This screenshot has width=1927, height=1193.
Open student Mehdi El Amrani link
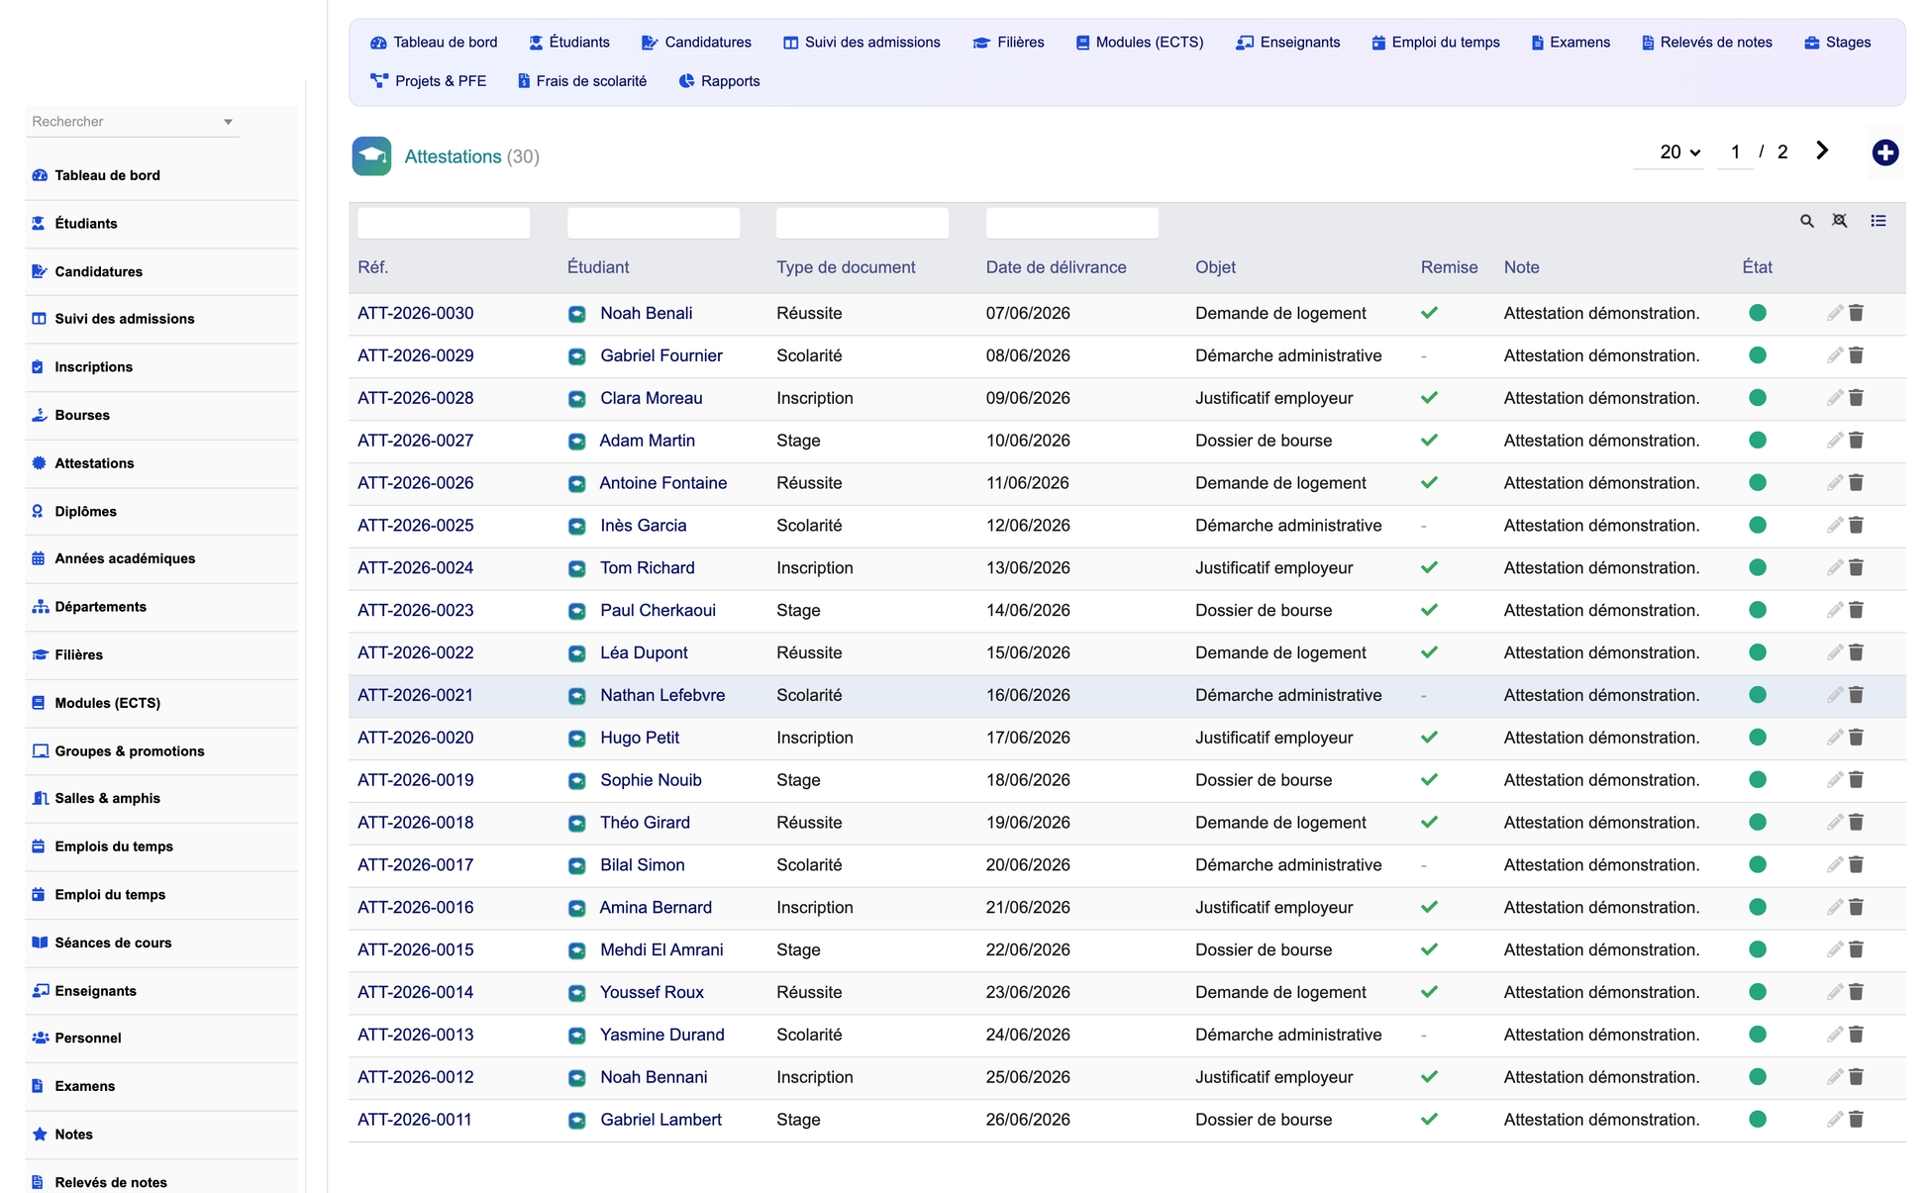point(661,949)
